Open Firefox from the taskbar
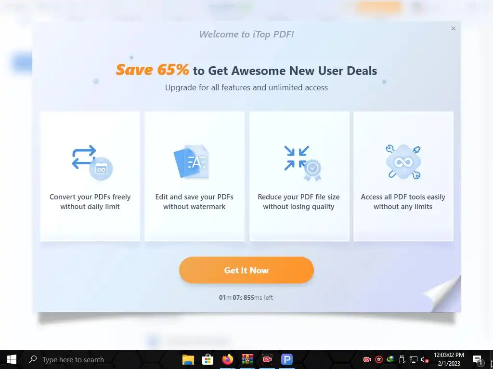 click(x=228, y=359)
